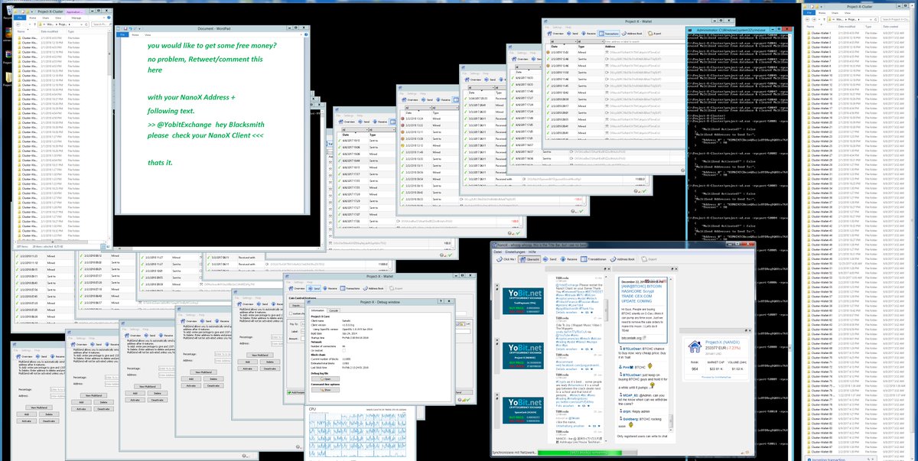This screenshot has width=918, height=461.
Task: Click Delete in rightmost MultiSend window
Action: coord(270,362)
